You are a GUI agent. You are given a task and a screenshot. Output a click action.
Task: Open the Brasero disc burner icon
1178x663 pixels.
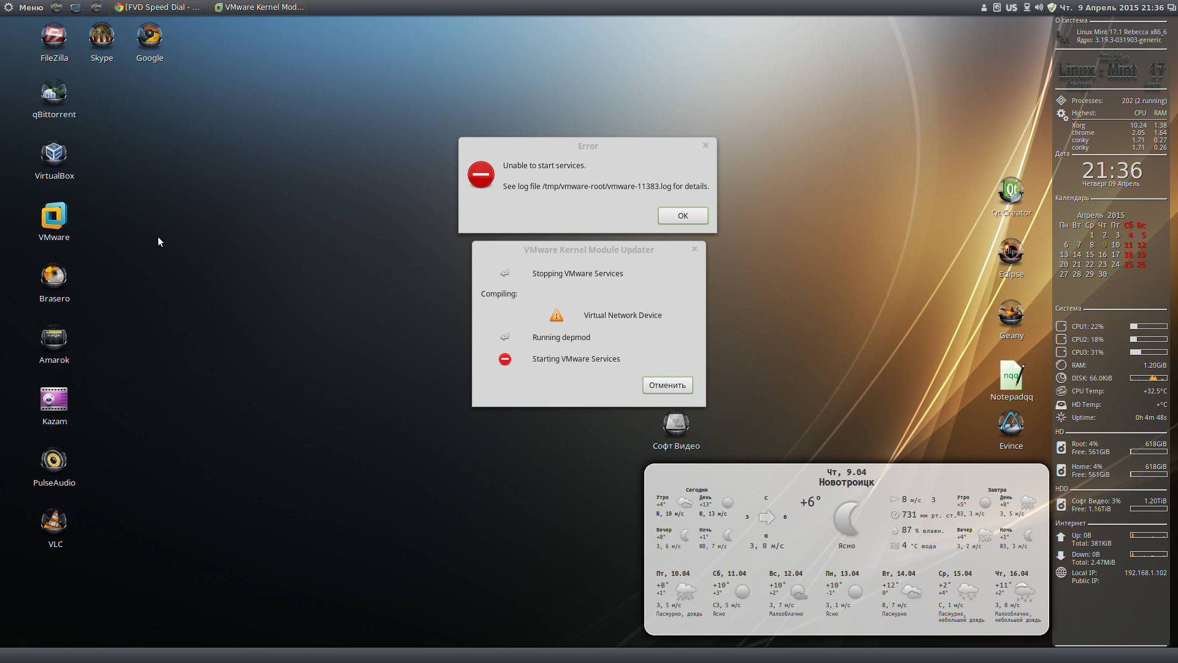click(54, 277)
